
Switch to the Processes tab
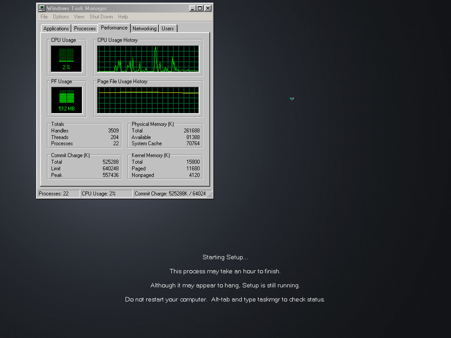point(85,29)
